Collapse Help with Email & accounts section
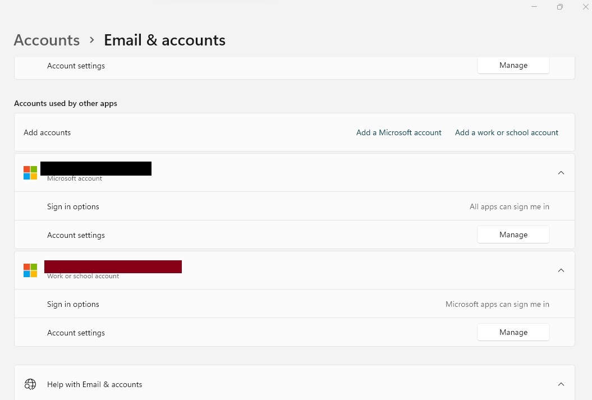This screenshot has height=400, width=592. (561, 384)
